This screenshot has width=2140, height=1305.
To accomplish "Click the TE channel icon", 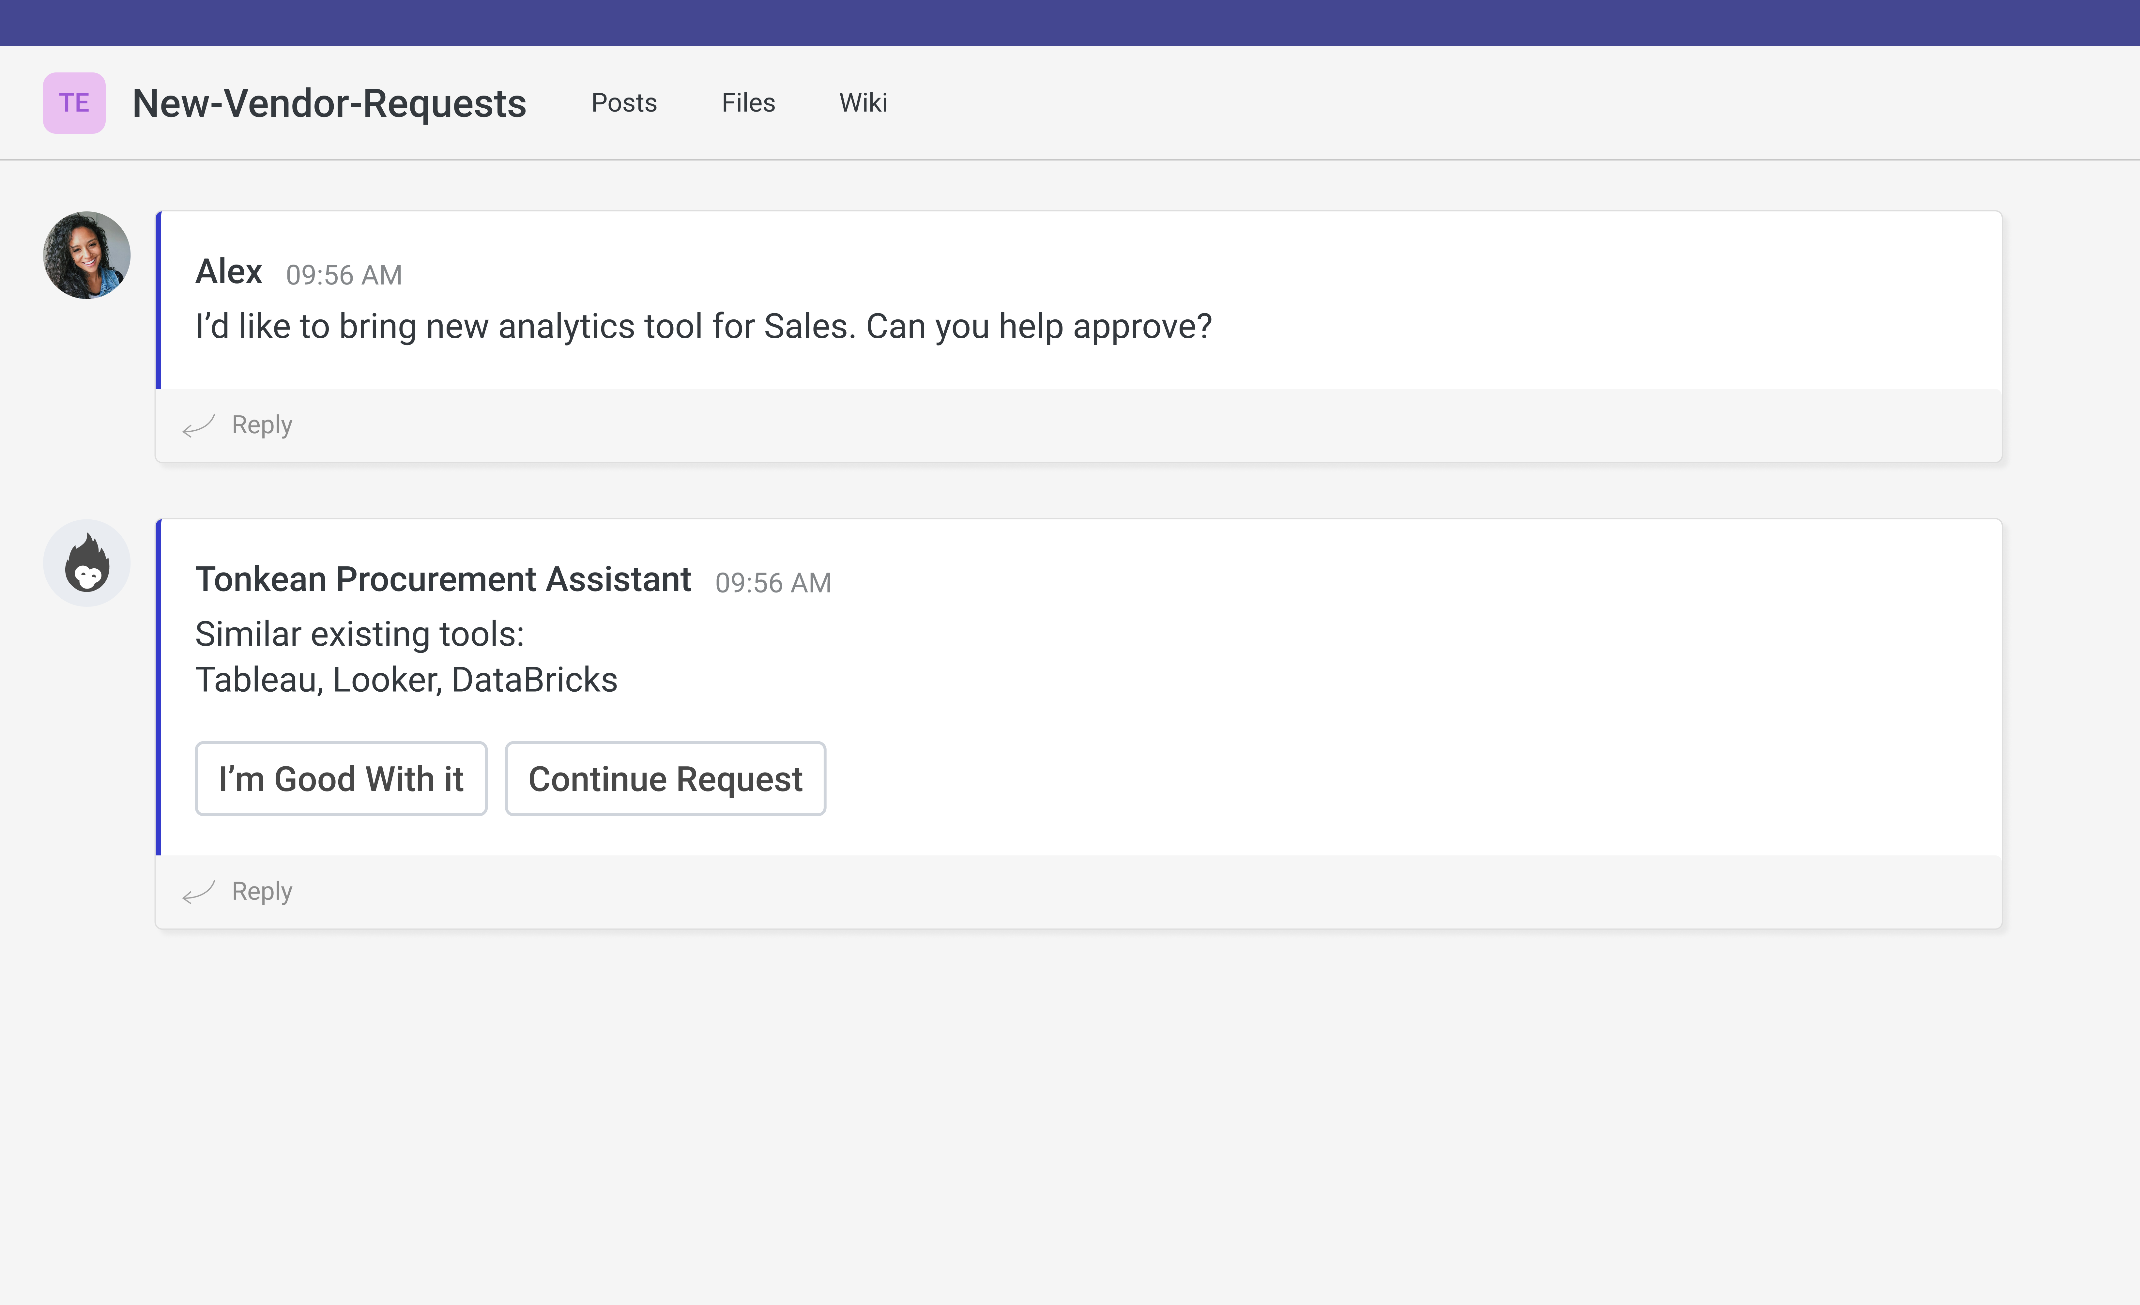I will point(75,102).
